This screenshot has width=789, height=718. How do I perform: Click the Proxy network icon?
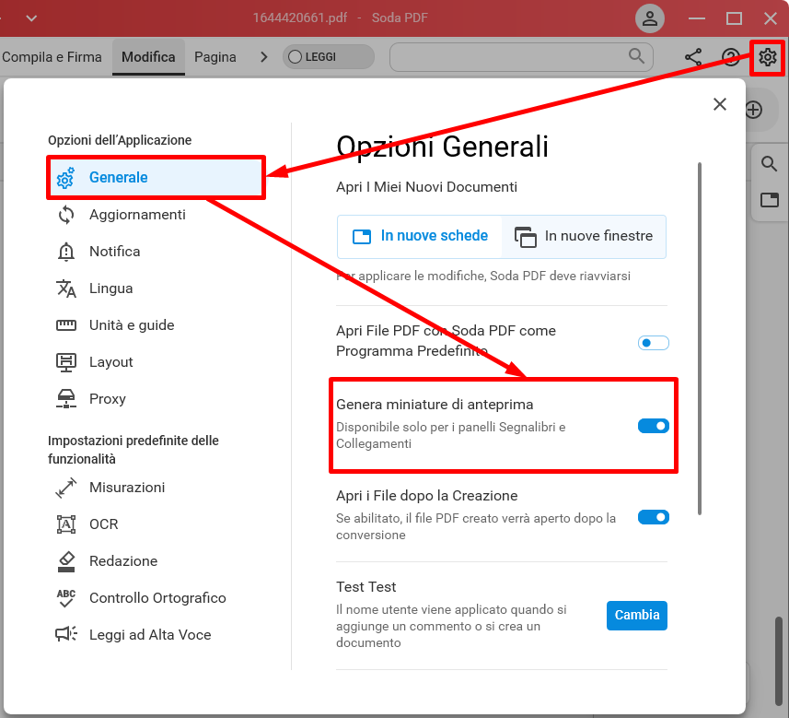(x=66, y=398)
